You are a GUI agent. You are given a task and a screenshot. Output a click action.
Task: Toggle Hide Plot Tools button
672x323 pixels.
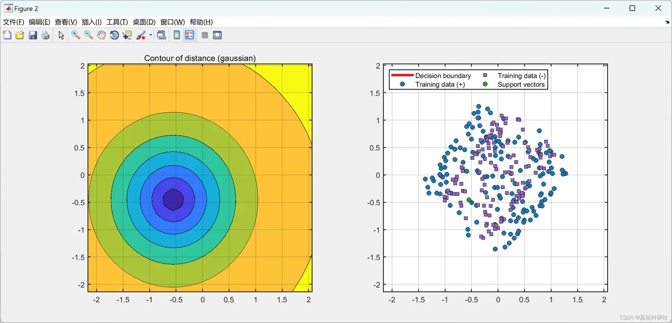coord(204,35)
